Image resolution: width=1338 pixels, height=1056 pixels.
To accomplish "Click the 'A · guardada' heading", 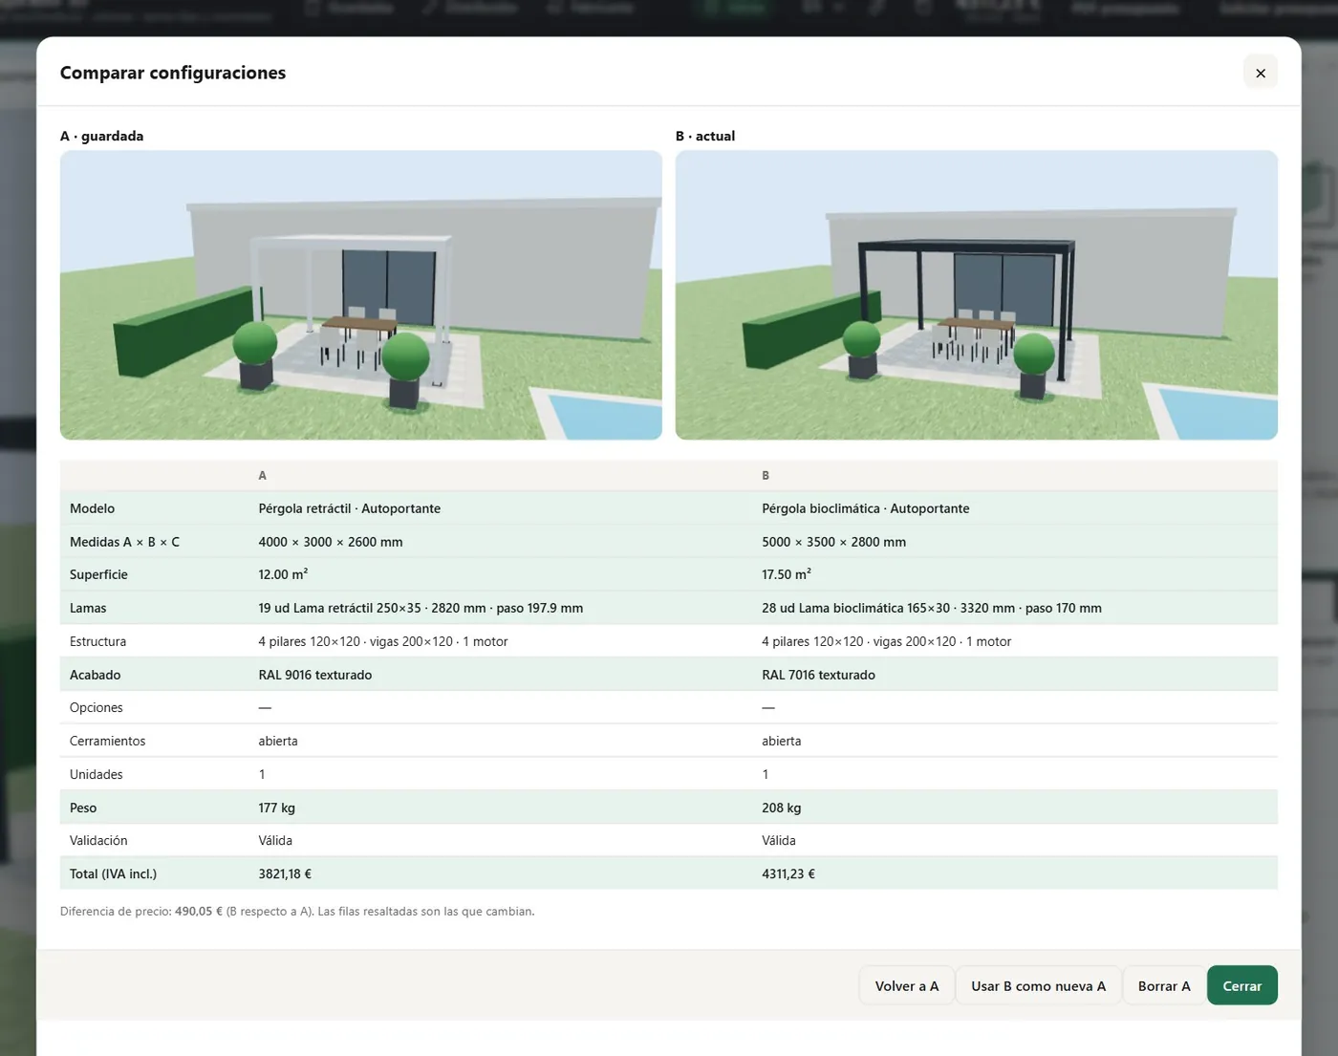I will (101, 136).
